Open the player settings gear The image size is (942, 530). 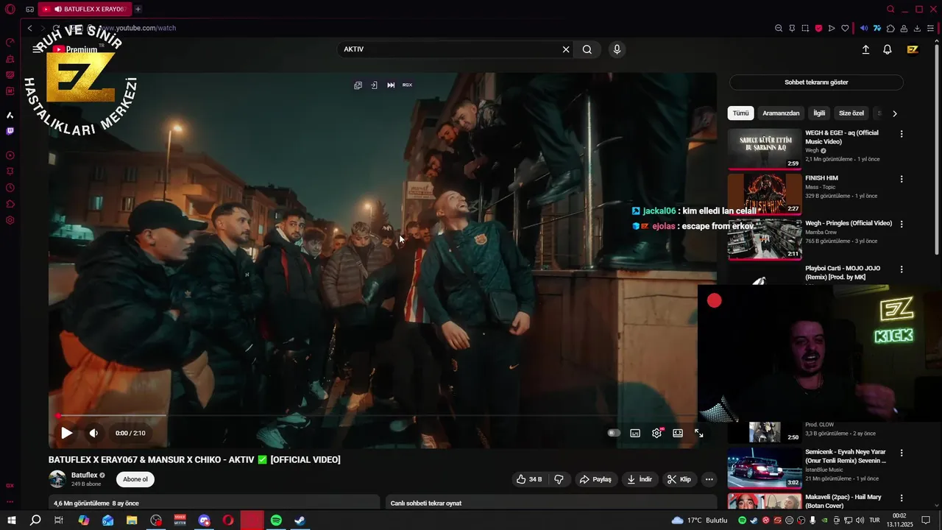(x=656, y=433)
